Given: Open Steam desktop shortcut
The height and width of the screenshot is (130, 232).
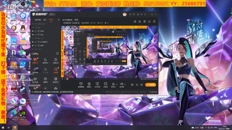Looking at the screenshot, I should click(x=23, y=90).
